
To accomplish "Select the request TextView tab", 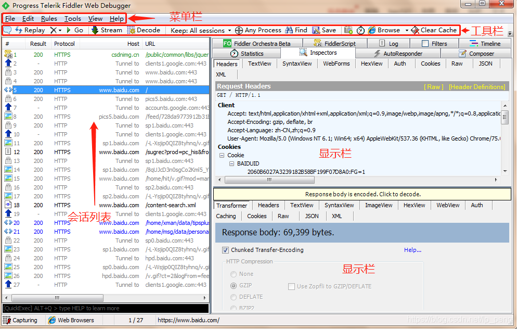I will (260, 64).
